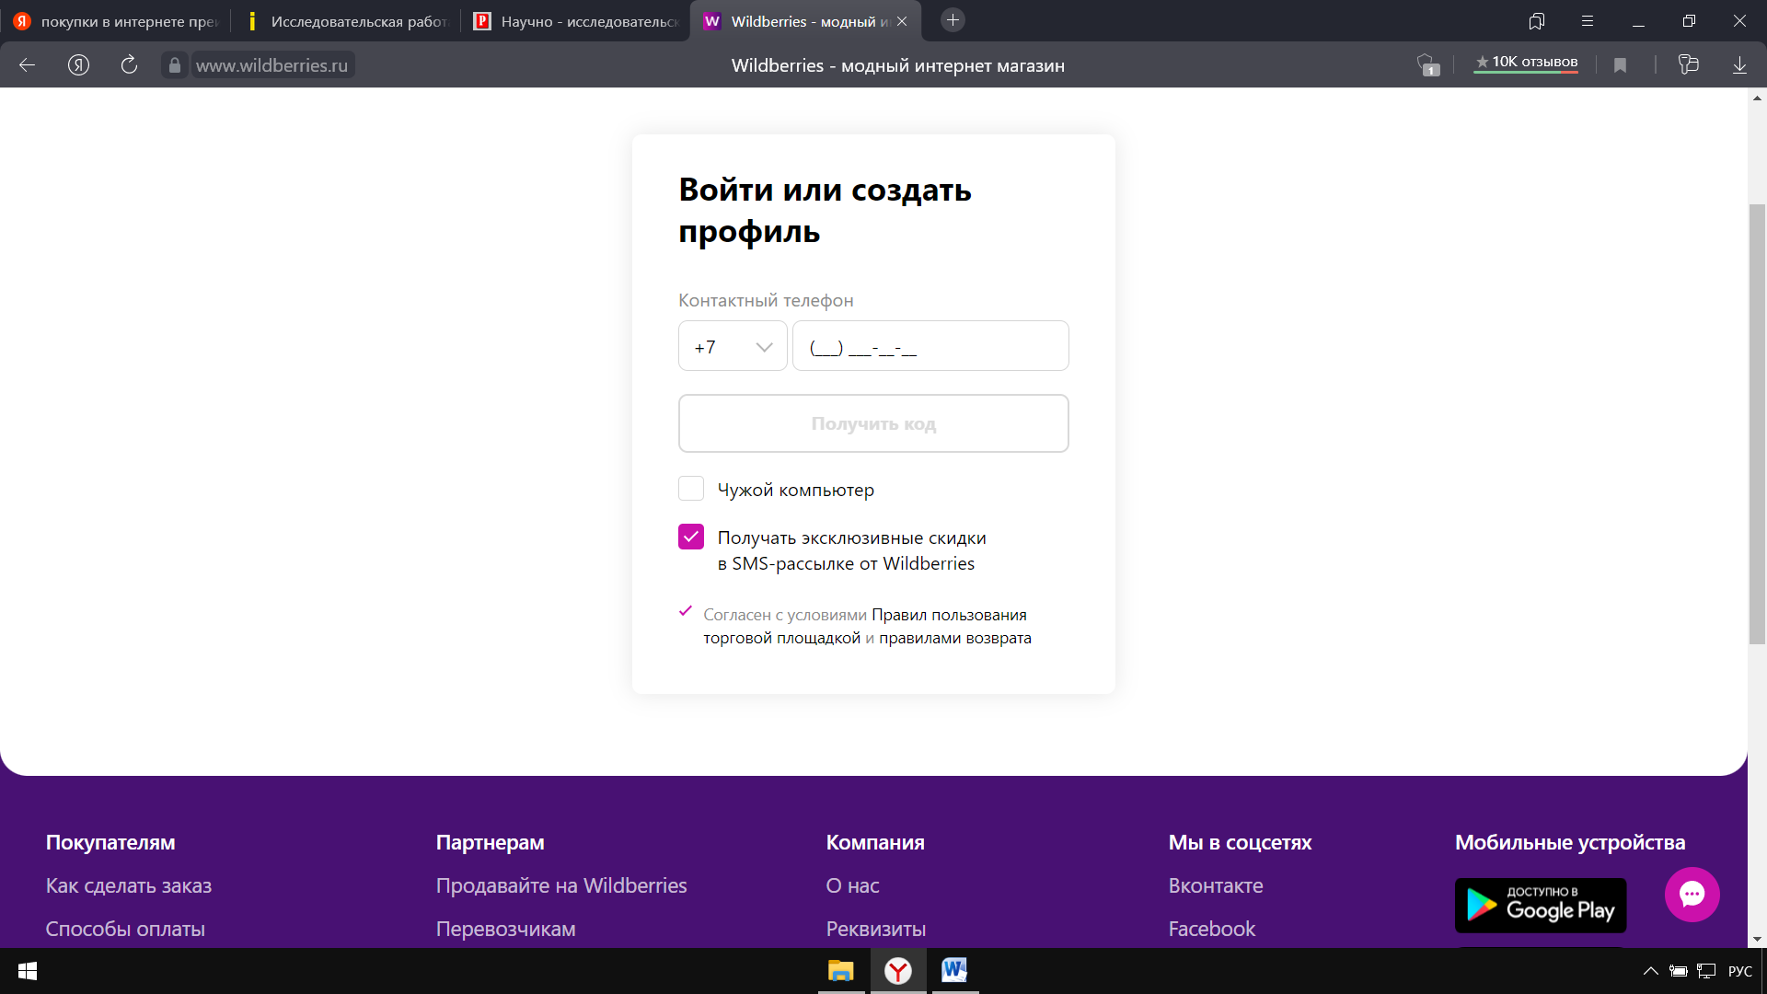
Task: Show hidden system tray icons
Action: tap(1650, 971)
